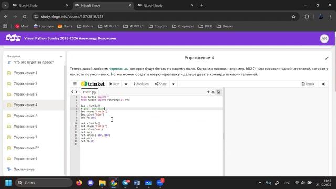Open Firefox from taskbar

pyautogui.click(x=79, y=183)
